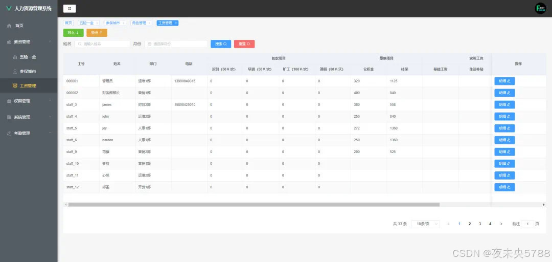The image size is (552, 262).
Task: Open 五险一金 in the sidebar
Action: [x=29, y=57]
